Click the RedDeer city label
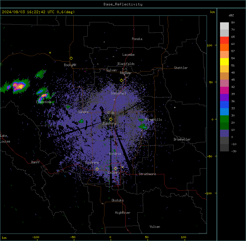246x241 pixels. [x=126, y=73]
